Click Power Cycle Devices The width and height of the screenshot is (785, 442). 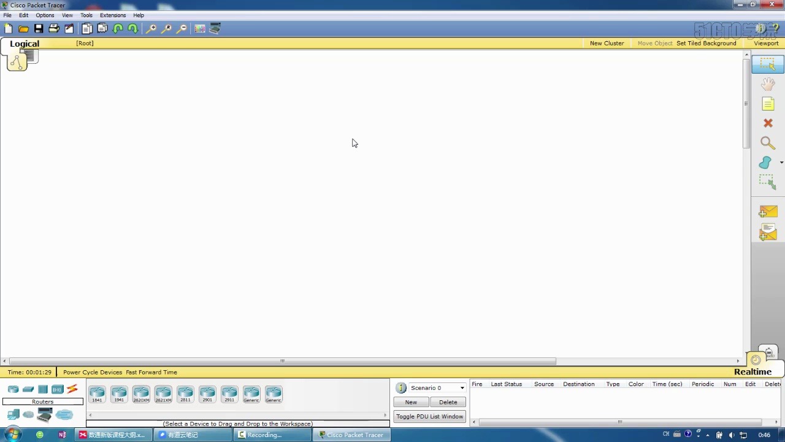93,372
